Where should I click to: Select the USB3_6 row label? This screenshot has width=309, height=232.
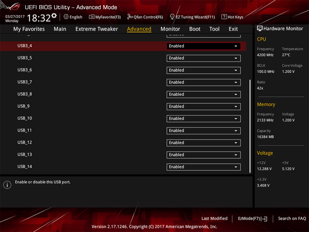pyautogui.click(x=24, y=70)
